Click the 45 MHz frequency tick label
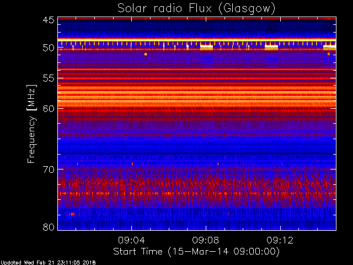 click(48, 20)
